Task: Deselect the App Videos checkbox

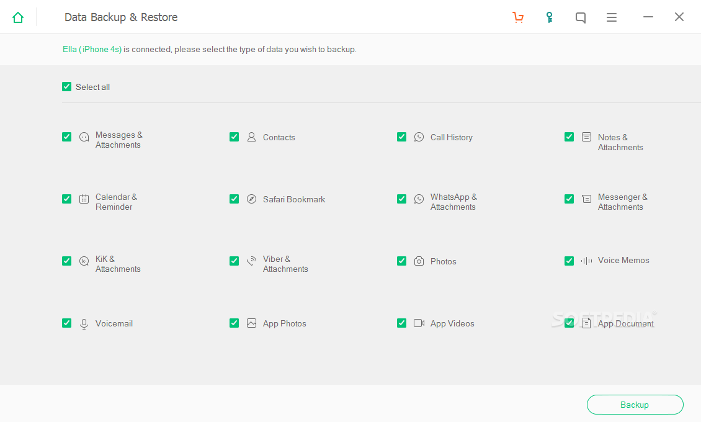Action: [401, 323]
